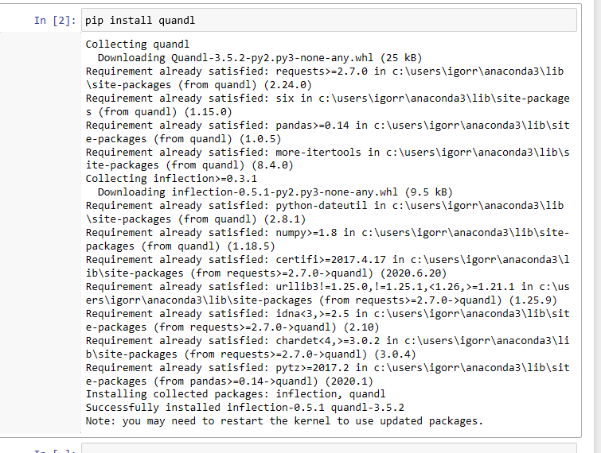Select the In [2] cell prompt
Viewport: 601px width, 453px height.
(x=53, y=21)
